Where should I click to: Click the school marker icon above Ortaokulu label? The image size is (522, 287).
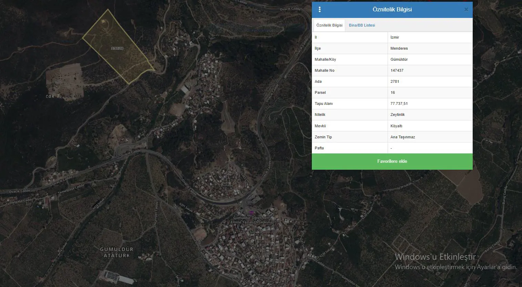251,212
